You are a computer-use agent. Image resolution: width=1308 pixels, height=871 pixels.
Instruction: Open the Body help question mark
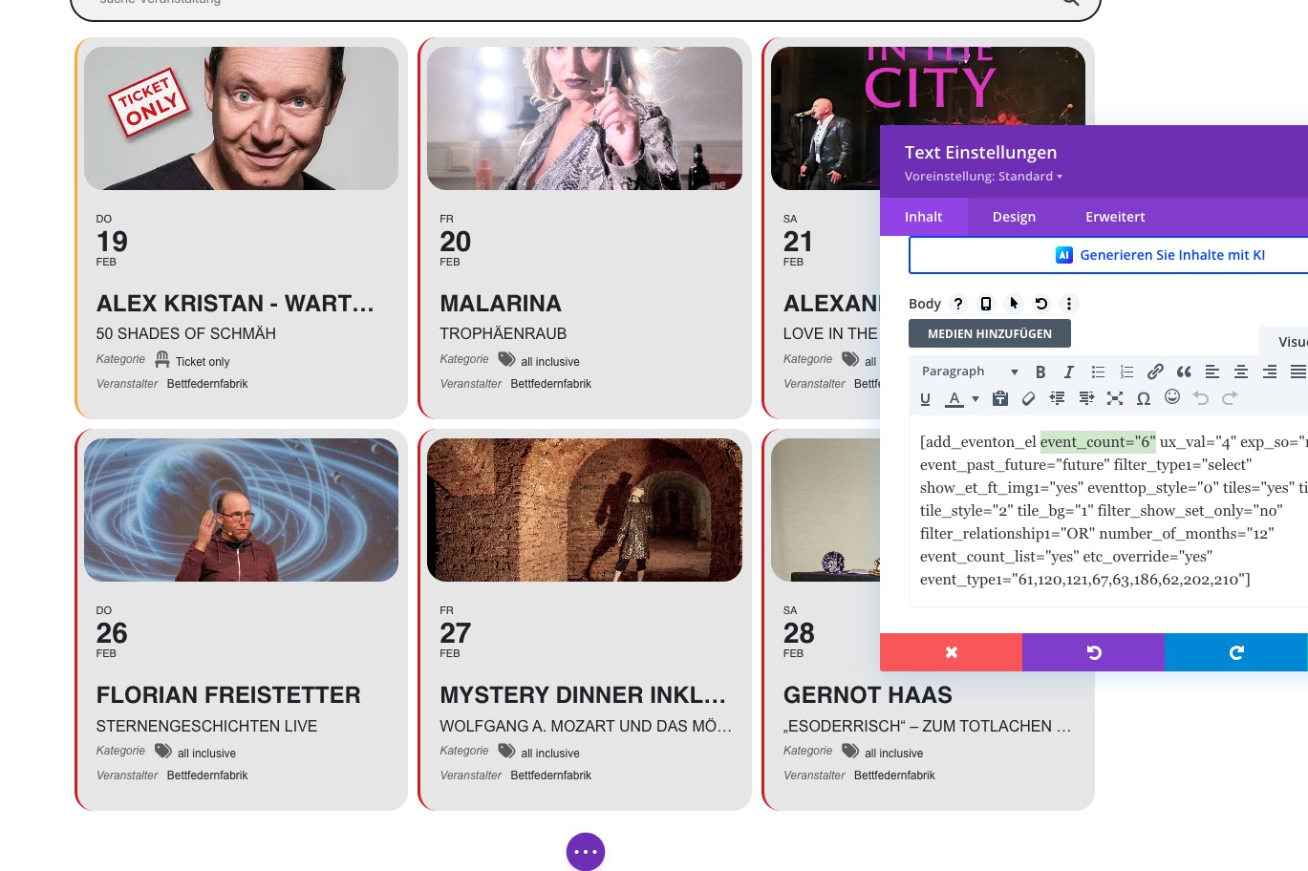(x=958, y=304)
